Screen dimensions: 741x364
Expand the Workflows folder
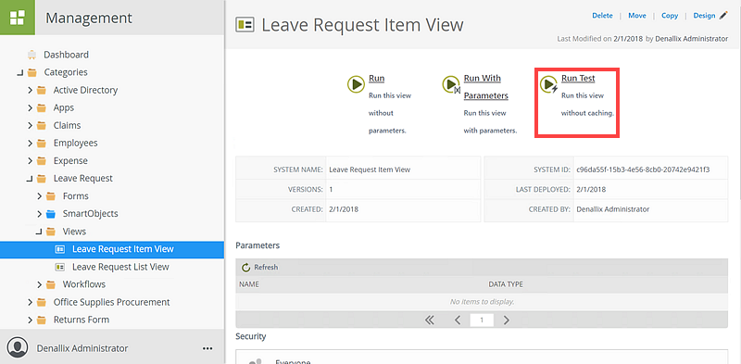(x=39, y=284)
